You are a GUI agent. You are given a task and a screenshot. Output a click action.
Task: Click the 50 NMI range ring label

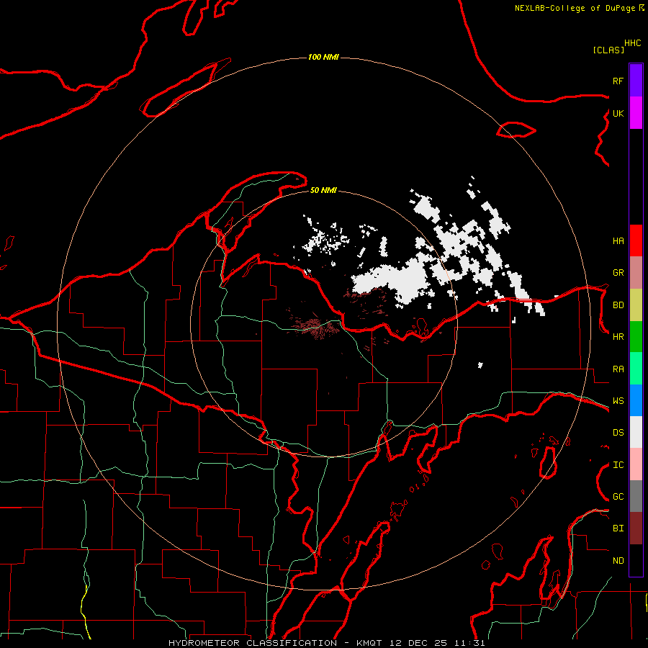coord(323,190)
